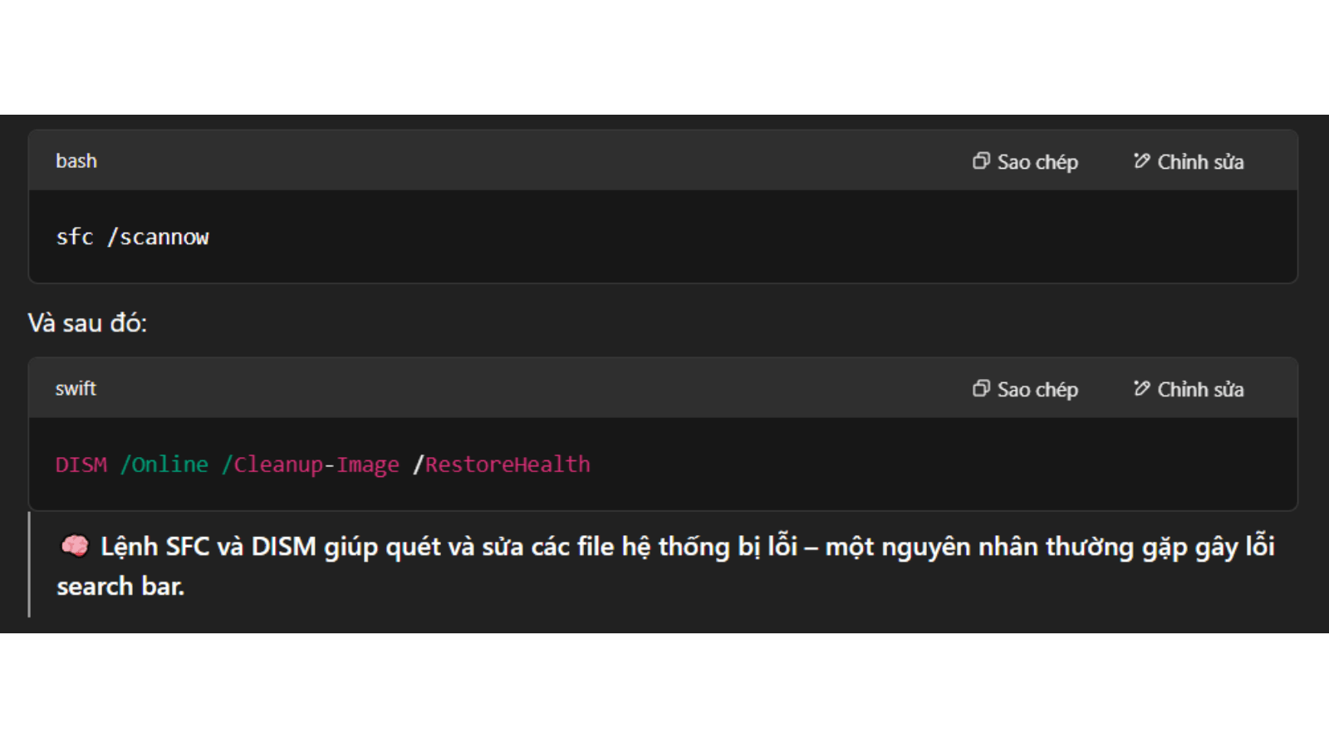Viewport: 1329px width, 748px height.
Task: Click the "swift" language label
Action: point(76,388)
